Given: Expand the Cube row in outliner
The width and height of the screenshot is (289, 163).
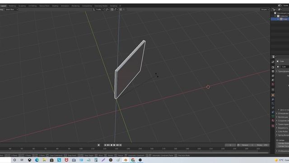Looking at the screenshot, I should pos(278,19).
